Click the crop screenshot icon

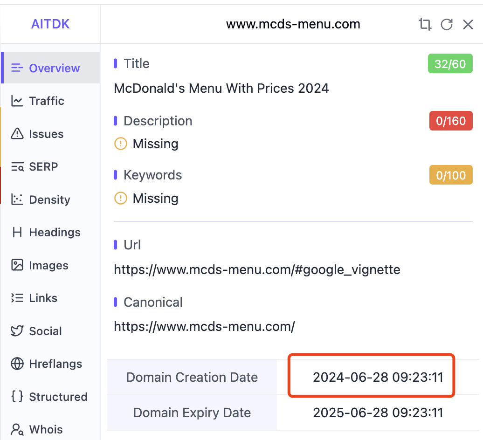pyautogui.click(x=425, y=24)
